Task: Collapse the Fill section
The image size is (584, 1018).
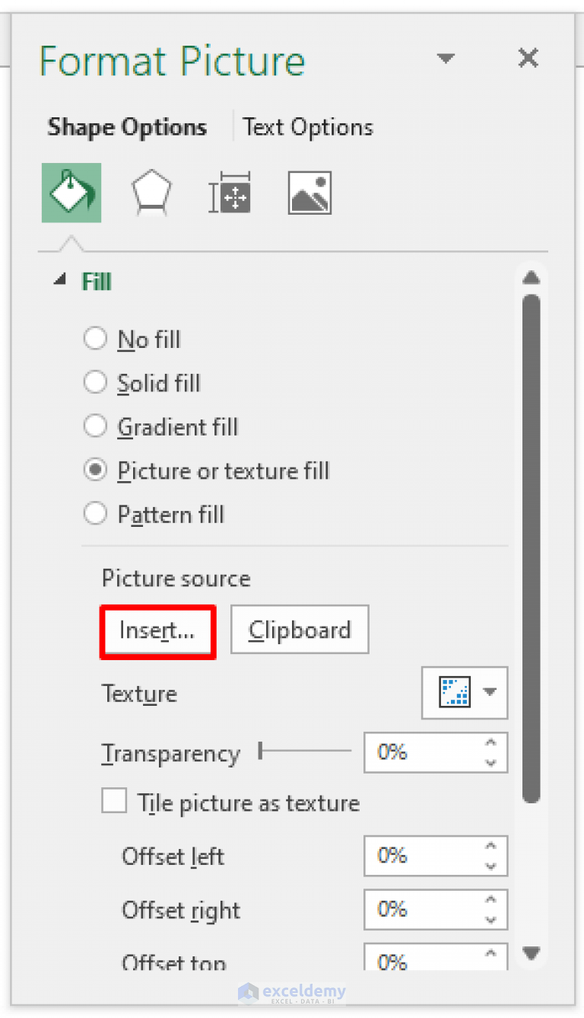Action: point(59,279)
